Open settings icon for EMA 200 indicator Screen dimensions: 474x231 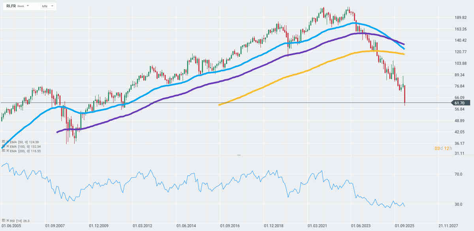pos(3,151)
